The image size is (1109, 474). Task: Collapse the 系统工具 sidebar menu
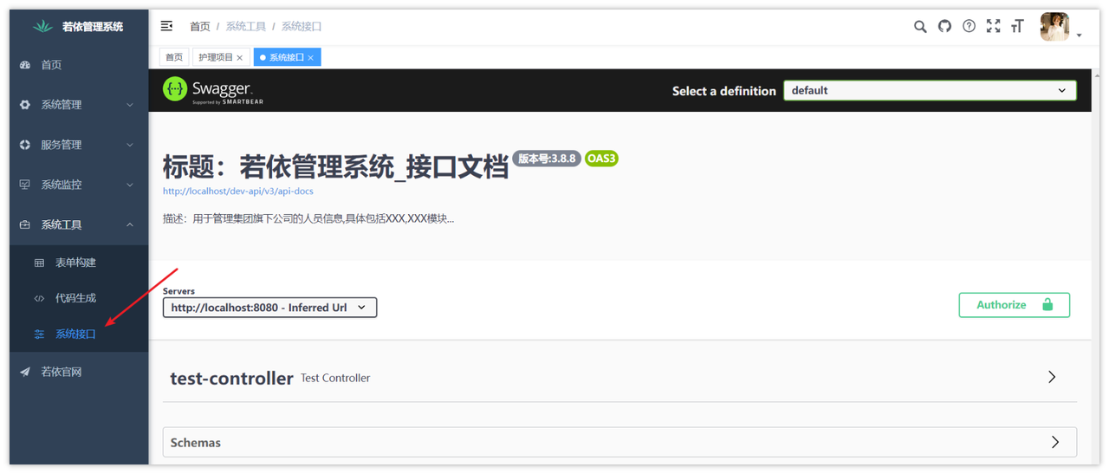[x=79, y=224]
